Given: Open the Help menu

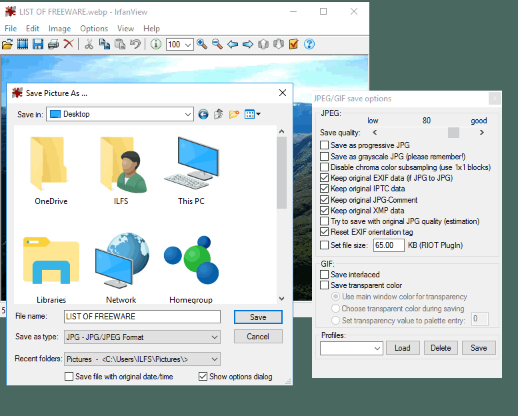Looking at the screenshot, I should [151, 29].
